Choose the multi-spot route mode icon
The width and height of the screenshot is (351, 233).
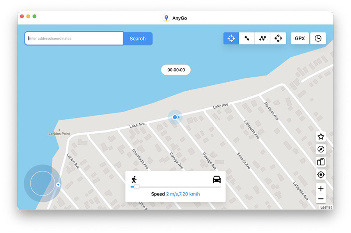262,38
